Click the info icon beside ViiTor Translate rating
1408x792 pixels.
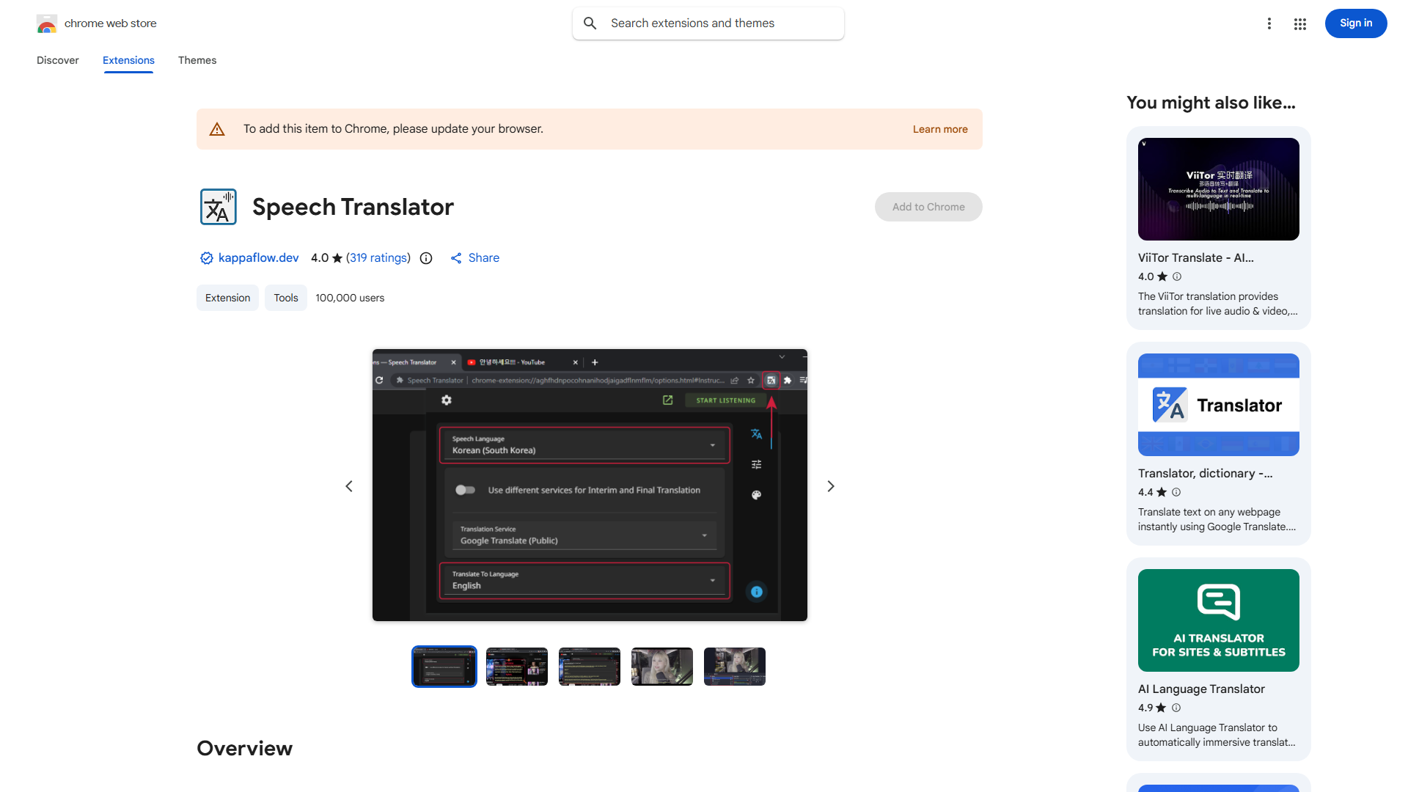coord(1176,276)
